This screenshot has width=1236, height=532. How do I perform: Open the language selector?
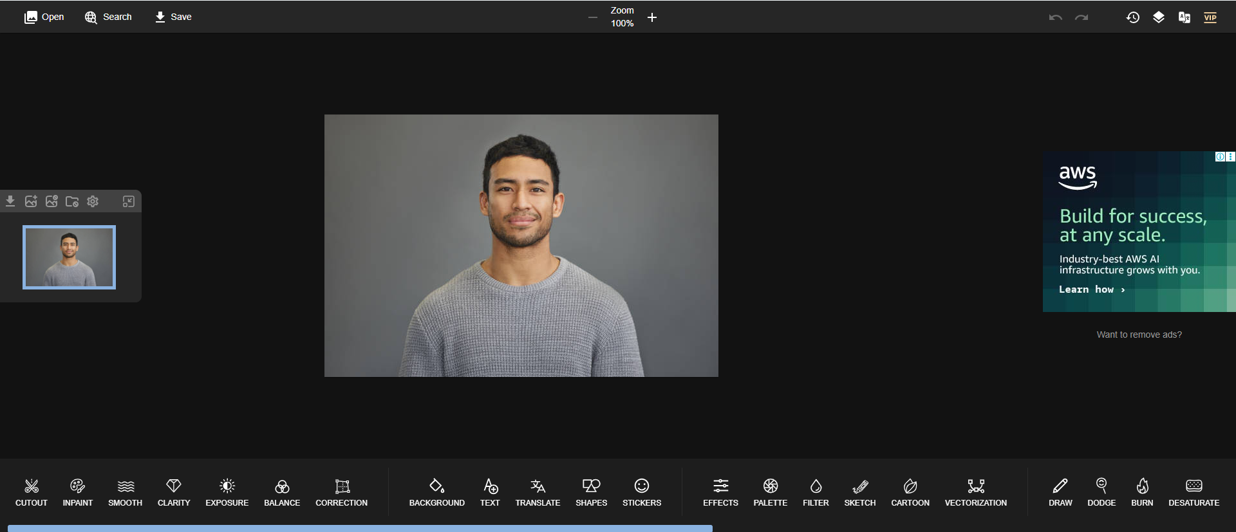click(x=1184, y=17)
